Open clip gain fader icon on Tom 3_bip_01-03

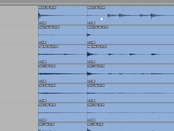point(88,120)
